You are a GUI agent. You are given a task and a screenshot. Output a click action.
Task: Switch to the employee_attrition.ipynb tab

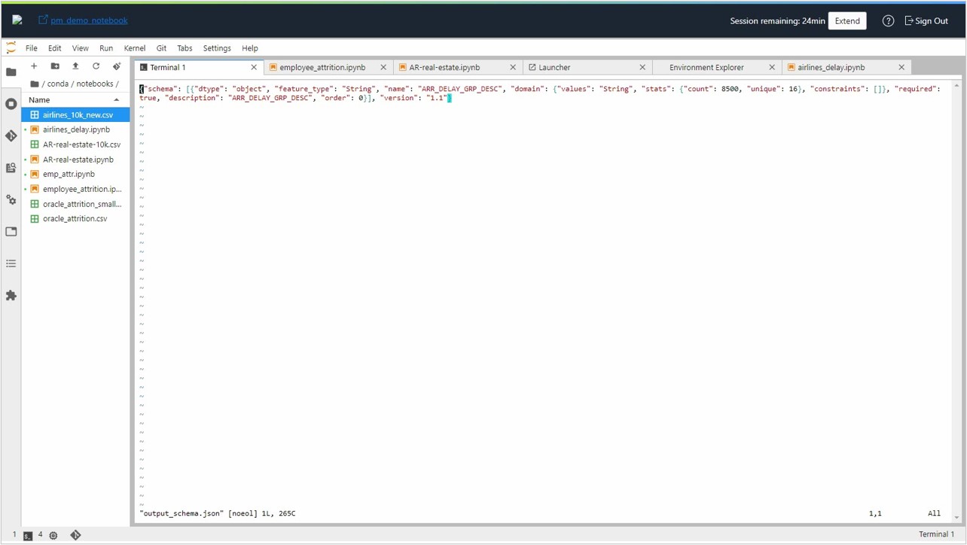pos(329,67)
